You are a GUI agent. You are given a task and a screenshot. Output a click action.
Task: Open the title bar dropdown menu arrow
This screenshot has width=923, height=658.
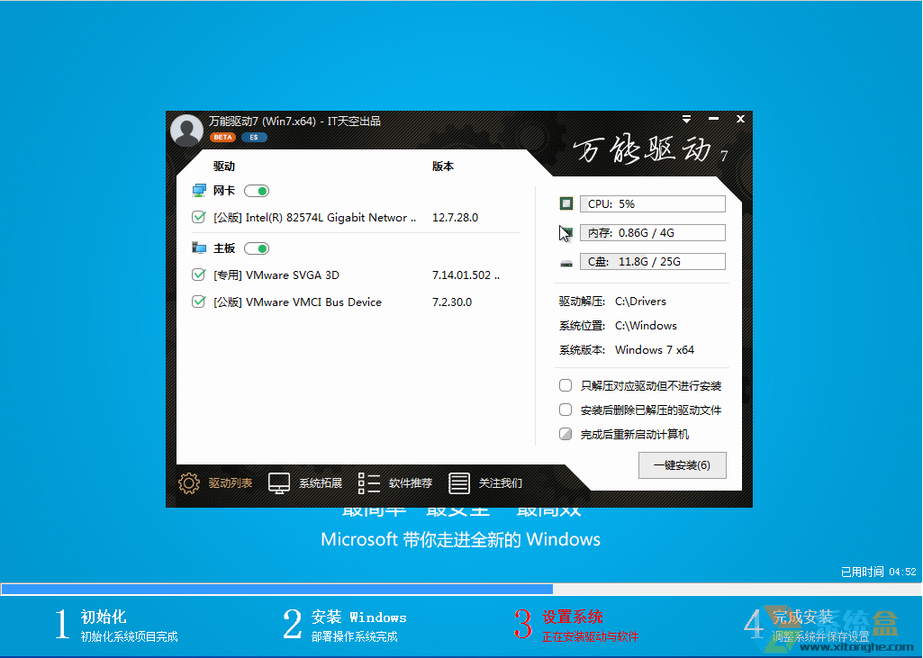[x=686, y=119]
